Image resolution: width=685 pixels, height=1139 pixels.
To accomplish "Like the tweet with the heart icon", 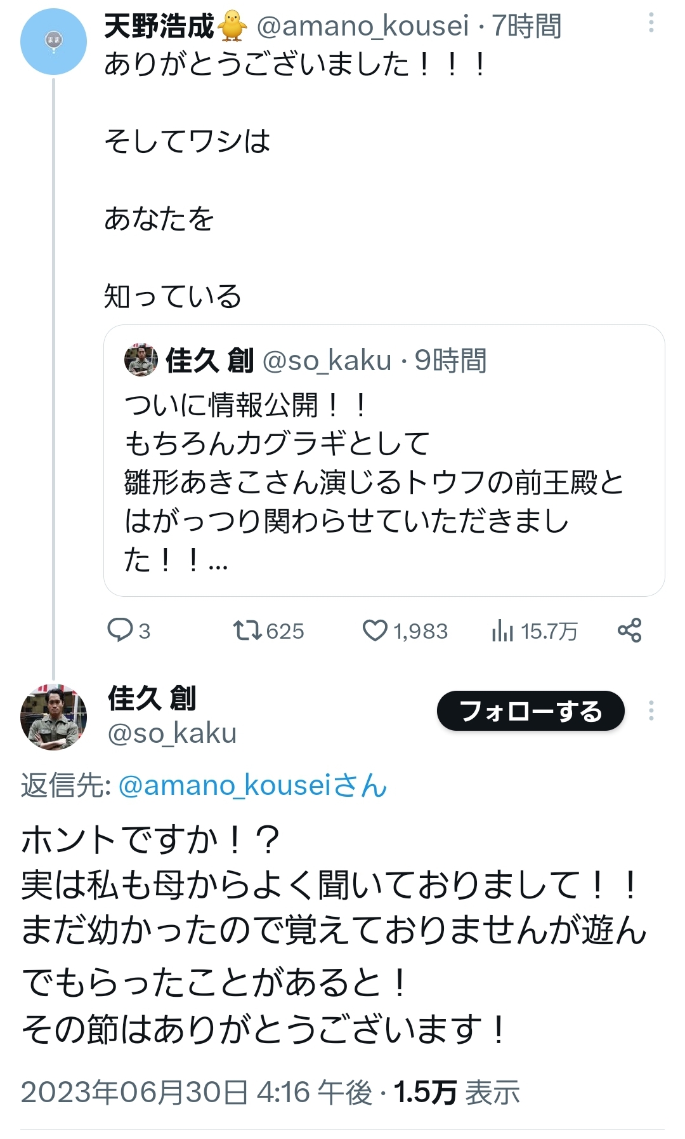I will (375, 630).
